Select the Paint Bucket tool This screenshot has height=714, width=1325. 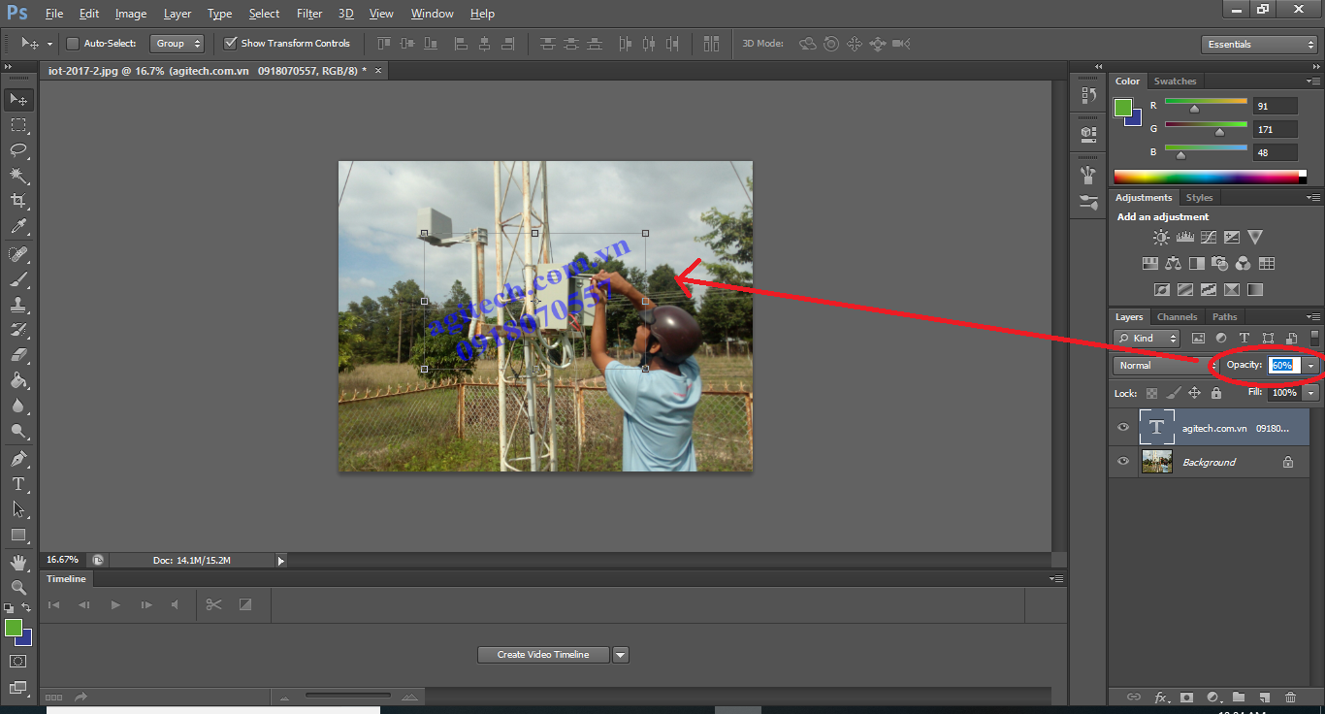pyautogui.click(x=18, y=380)
